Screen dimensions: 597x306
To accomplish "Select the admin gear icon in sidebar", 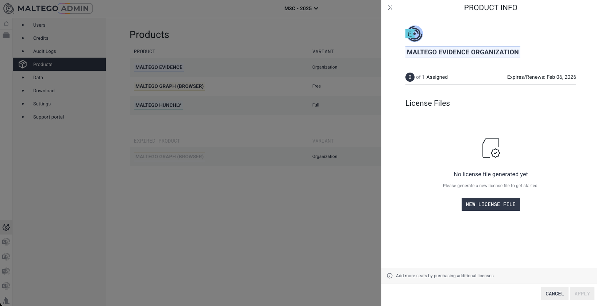I will [6, 228].
